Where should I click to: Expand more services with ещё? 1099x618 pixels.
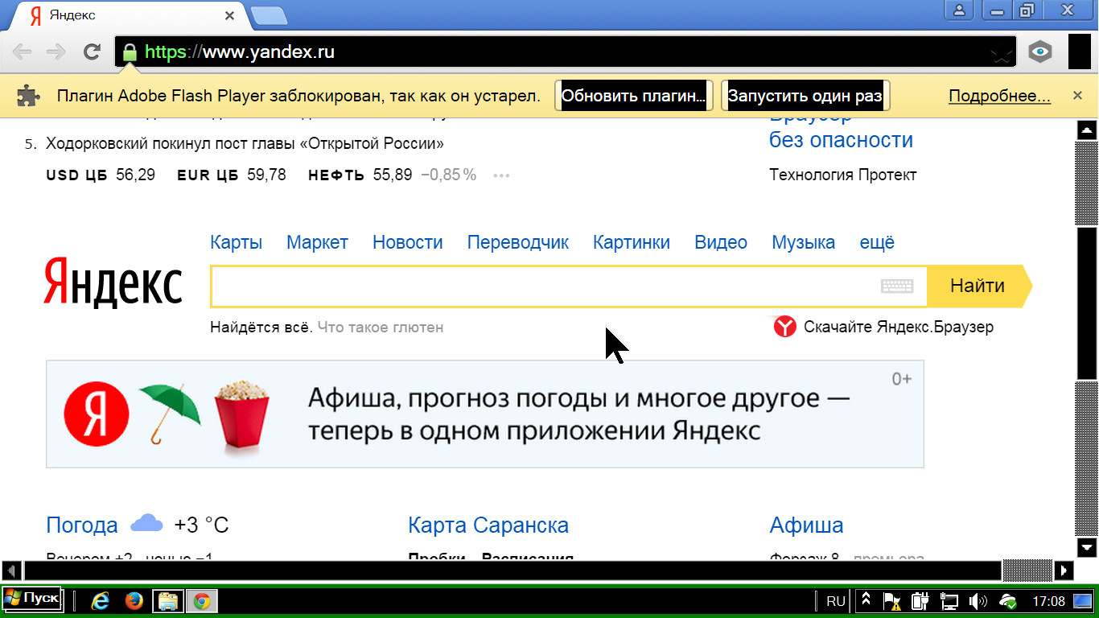pyautogui.click(x=877, y=242)
